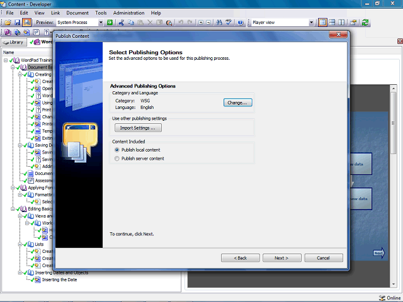Click the Undo arrow icon
The height and width of the screenshot is (302, 403).
coord(181,23)
